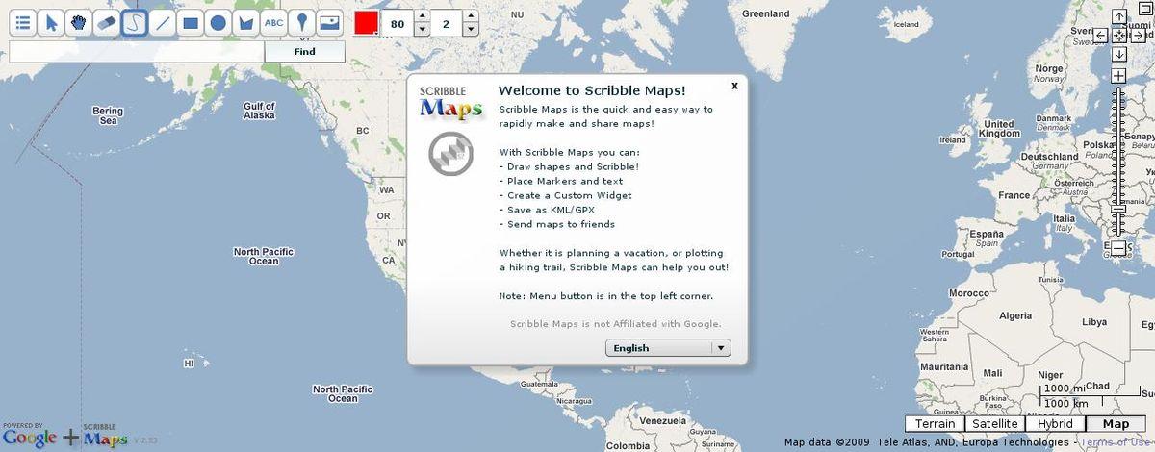Switch to Hybrid map view

(1055, 424)
